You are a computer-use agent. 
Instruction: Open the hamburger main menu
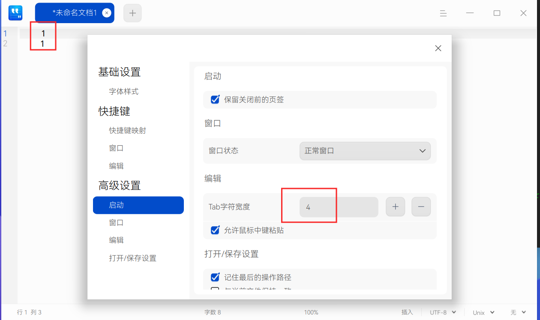pyautogui.click(x=443, y=13)
